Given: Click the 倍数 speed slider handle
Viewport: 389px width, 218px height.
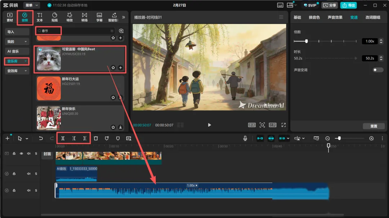Looking at the screenshot, I should point(307,41).
